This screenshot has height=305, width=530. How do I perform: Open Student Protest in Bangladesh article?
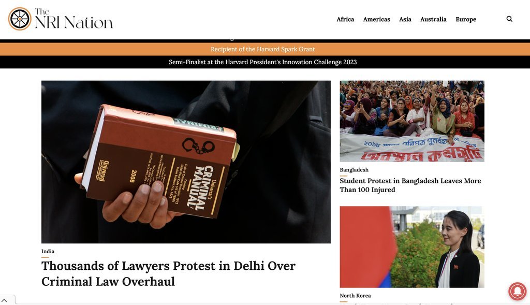click(410, 185)
